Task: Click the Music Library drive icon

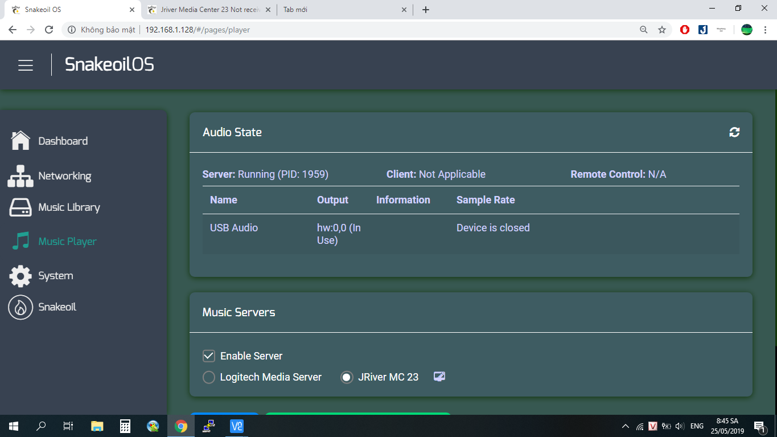Action: pos(20,207)
